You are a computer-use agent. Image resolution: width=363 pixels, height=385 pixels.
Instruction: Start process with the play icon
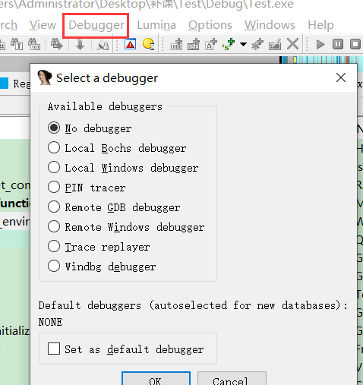(320, 44)
